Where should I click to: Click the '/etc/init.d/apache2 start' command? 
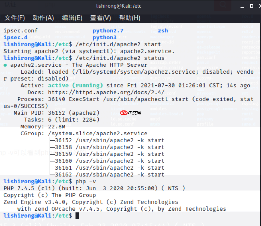pyautogui.click(x=118, y=44)
